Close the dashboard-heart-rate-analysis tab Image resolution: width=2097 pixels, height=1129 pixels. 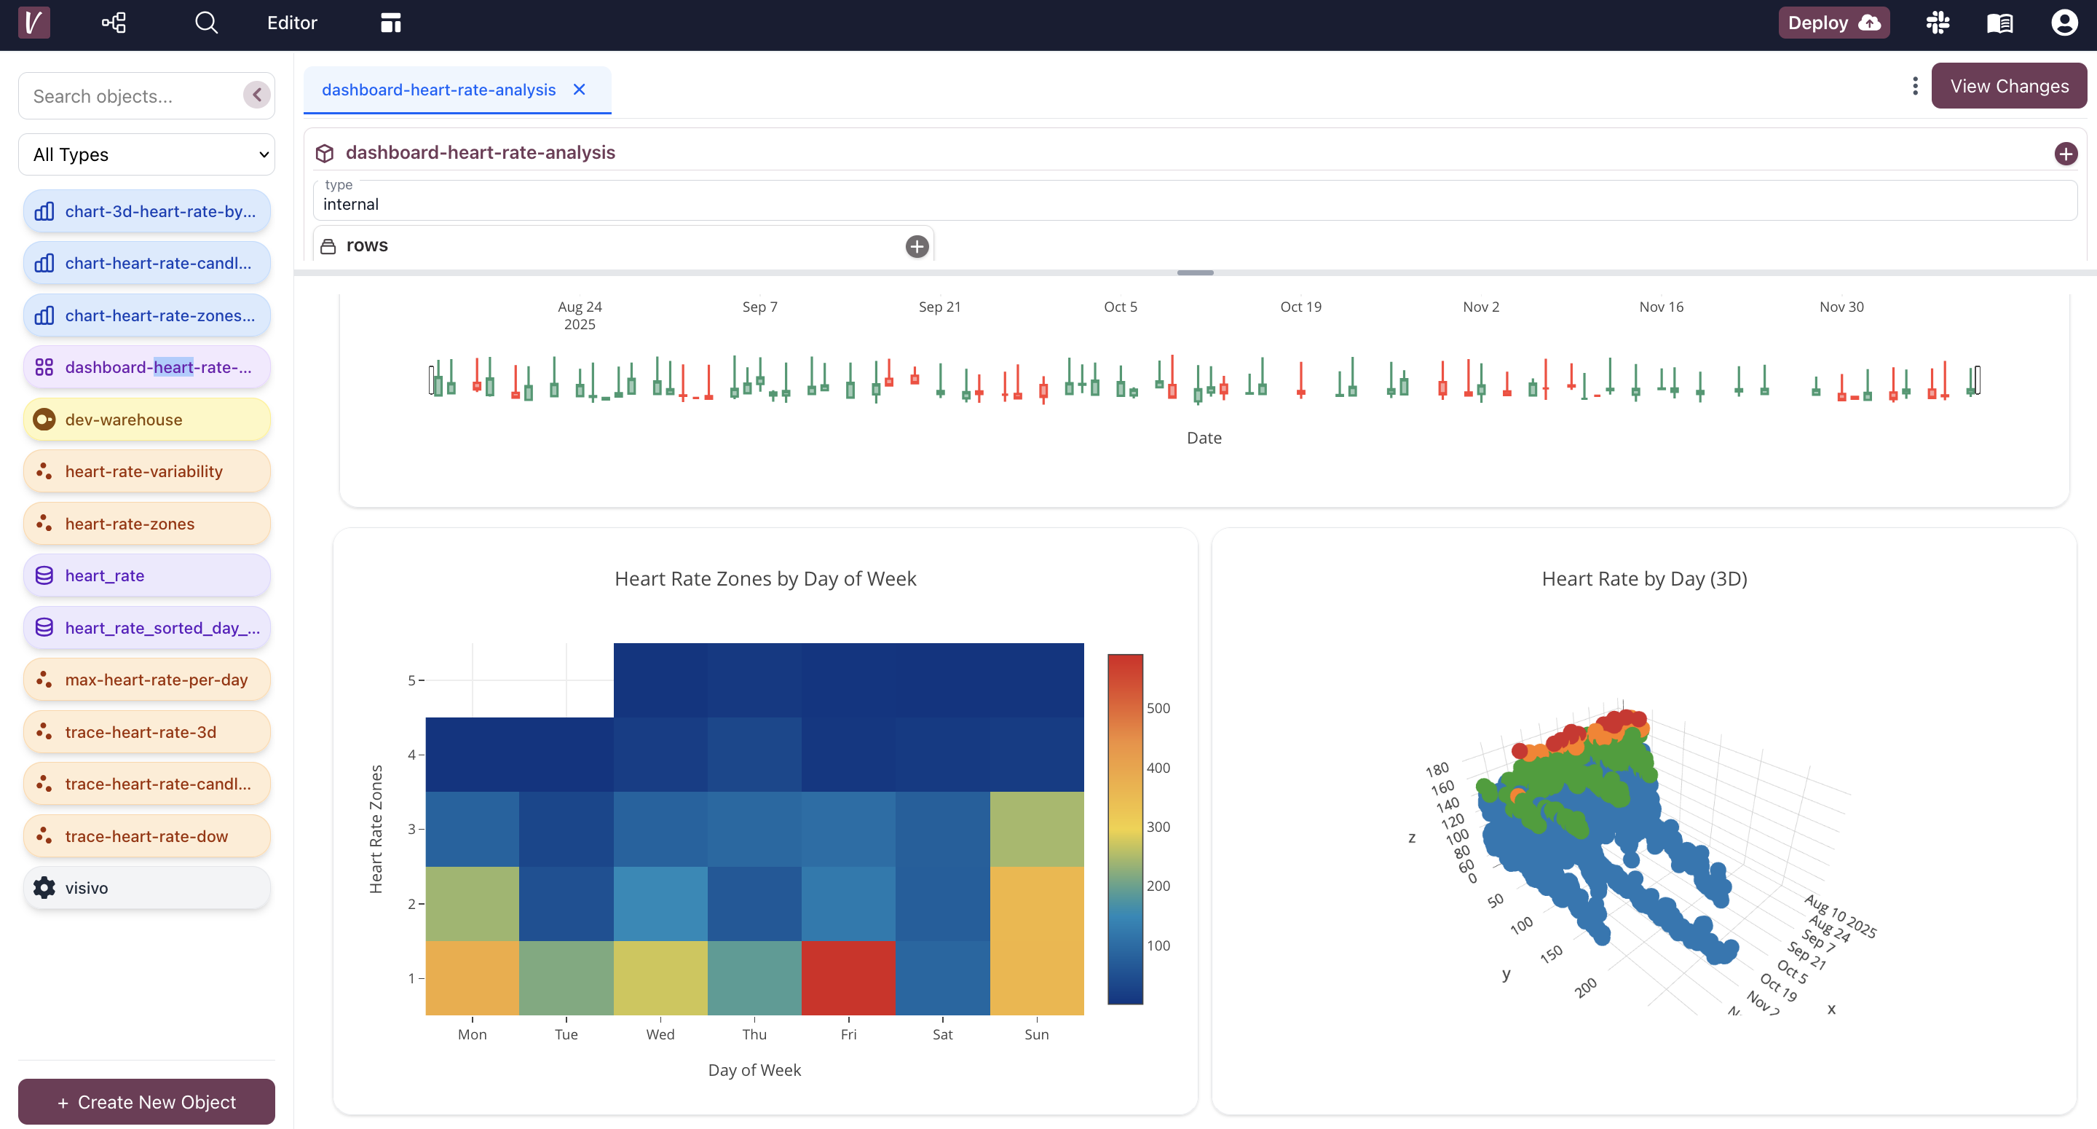click(x=580, y=90)
